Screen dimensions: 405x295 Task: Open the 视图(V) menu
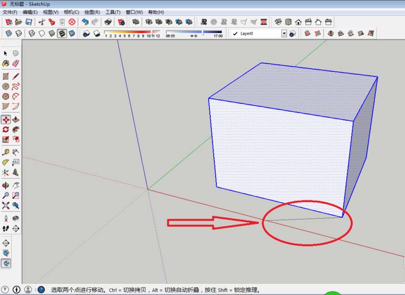coord(50,12)
